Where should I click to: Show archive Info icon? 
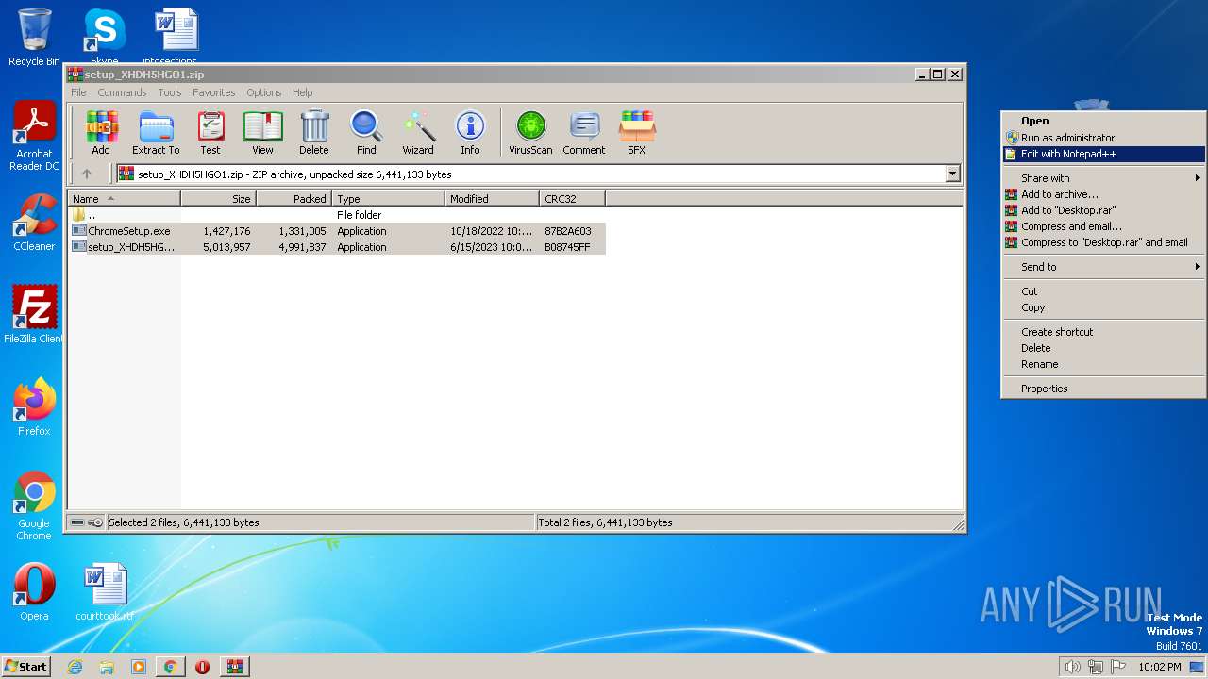point(470,132)
